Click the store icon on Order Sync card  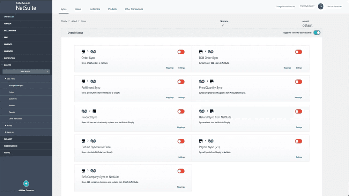(83, 52)
